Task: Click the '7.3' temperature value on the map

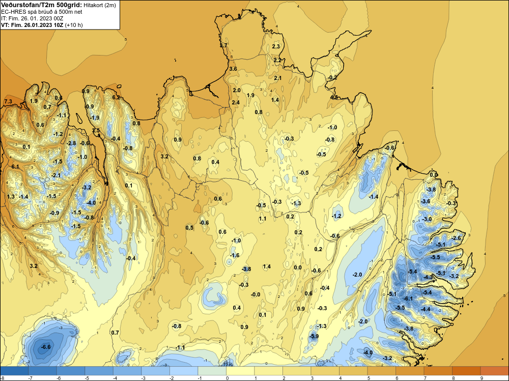Action: [x=8, y=102]
